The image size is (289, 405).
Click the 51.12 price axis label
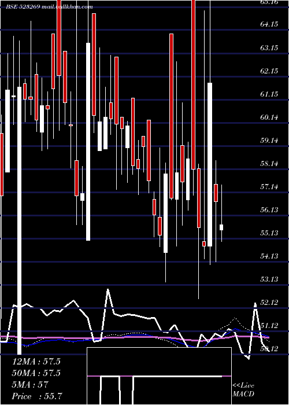(x=269, y=325)
